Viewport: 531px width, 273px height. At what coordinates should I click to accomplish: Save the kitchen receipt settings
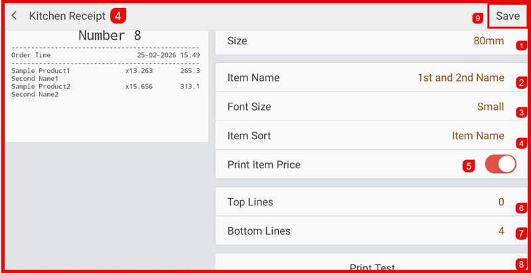(508, 17)
